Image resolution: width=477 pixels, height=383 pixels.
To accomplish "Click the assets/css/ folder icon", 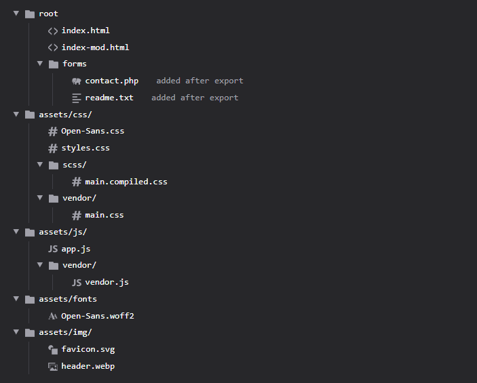I will click(29, 115).
